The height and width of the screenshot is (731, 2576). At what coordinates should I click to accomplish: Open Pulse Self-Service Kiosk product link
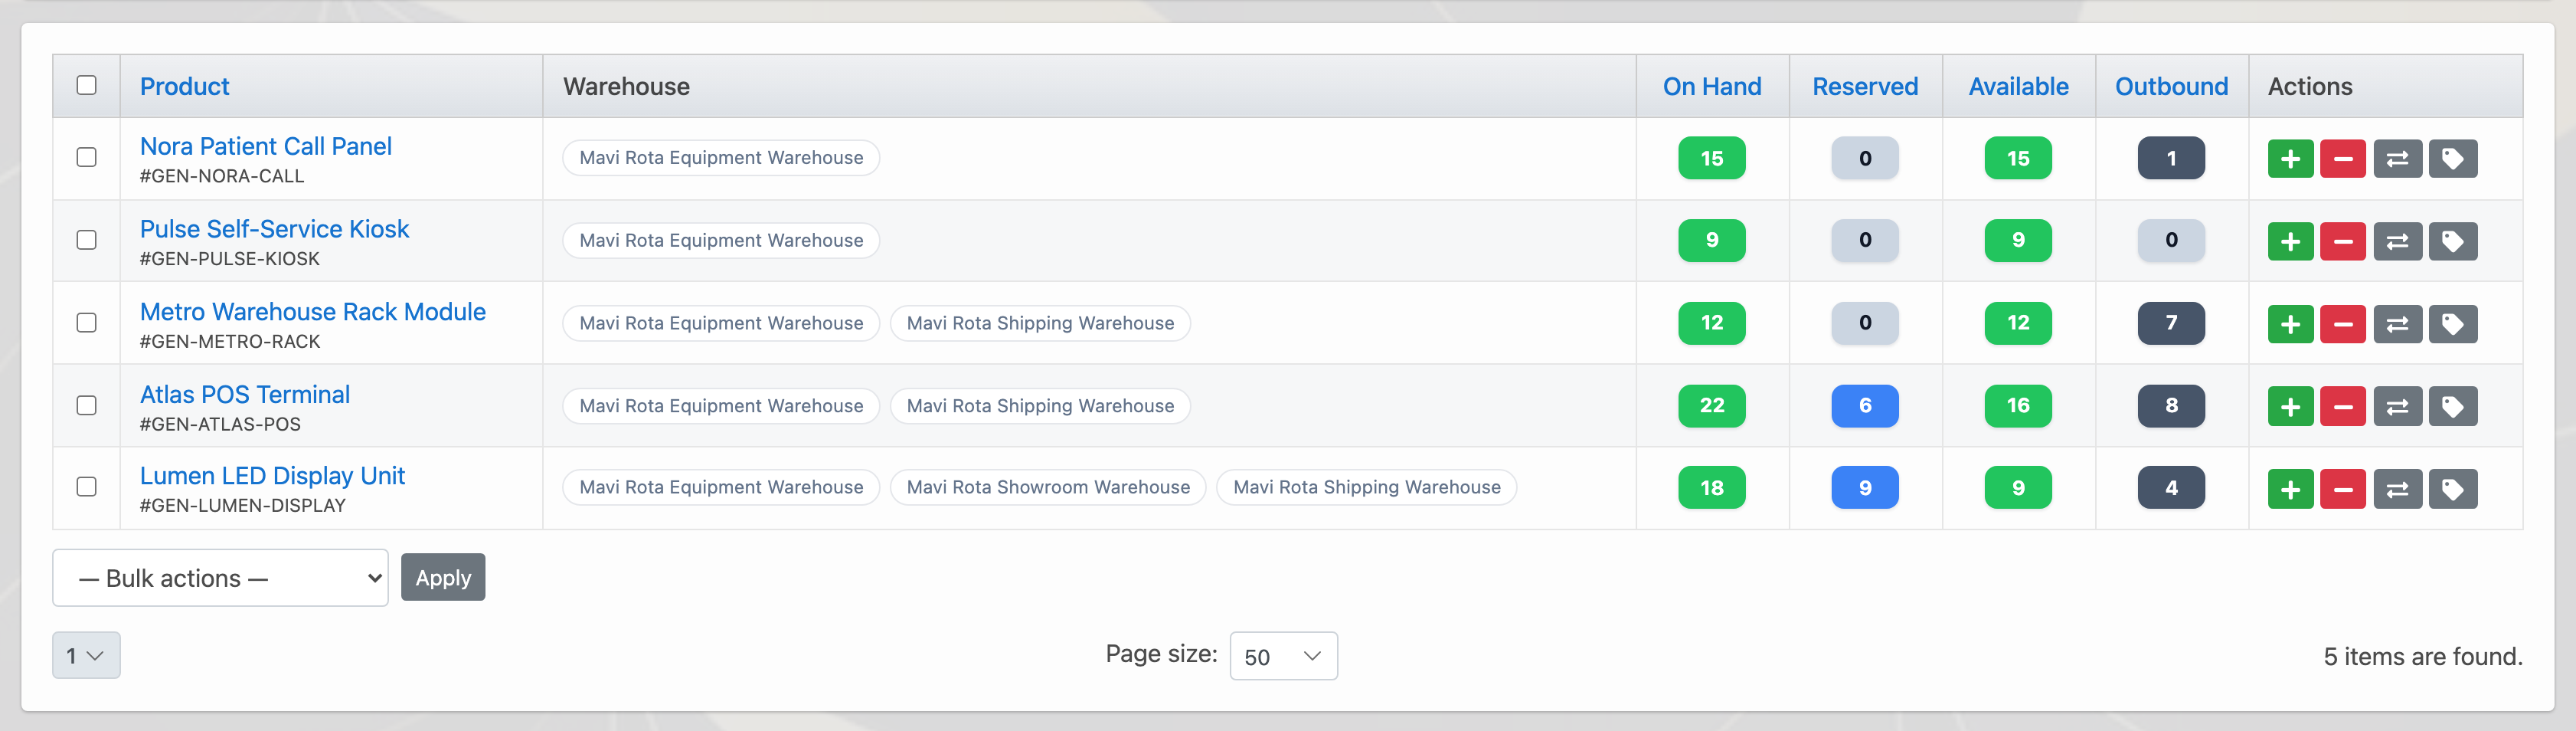[x=274, y=229]
